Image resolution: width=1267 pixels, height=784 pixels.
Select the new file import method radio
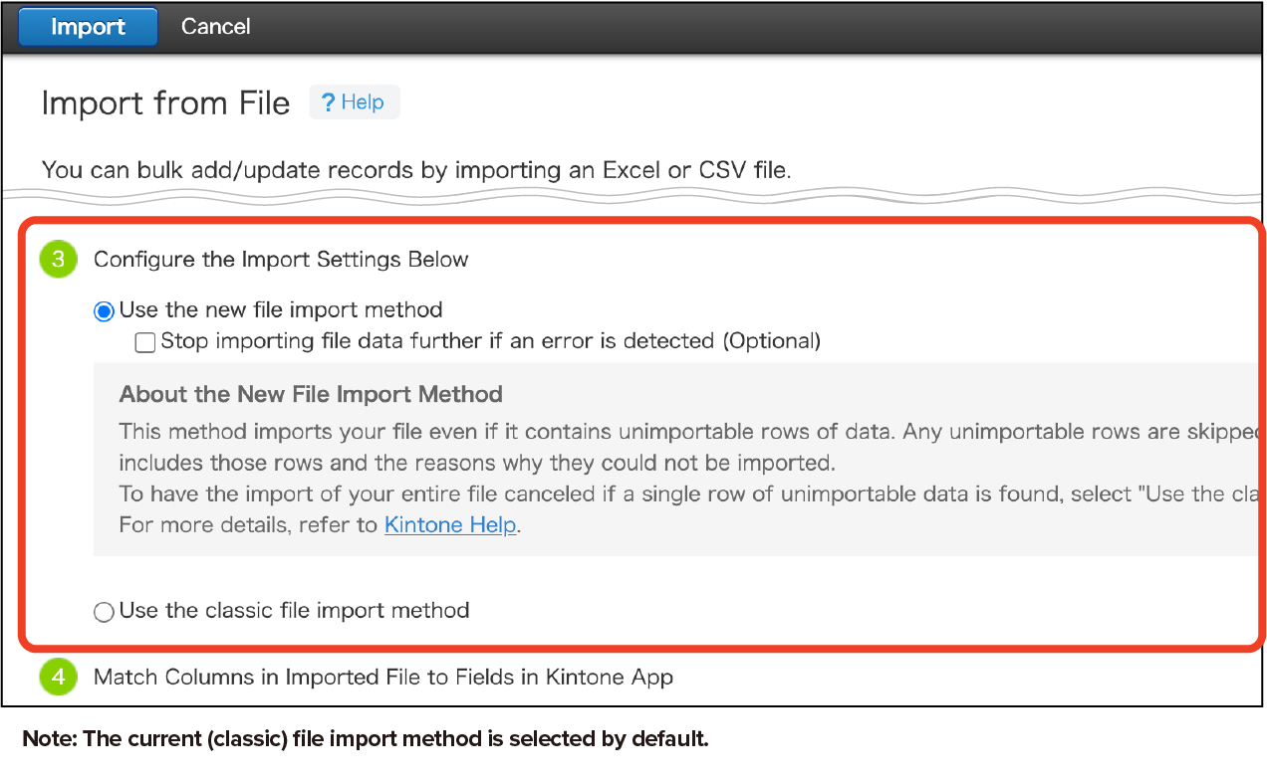(104, 311)
